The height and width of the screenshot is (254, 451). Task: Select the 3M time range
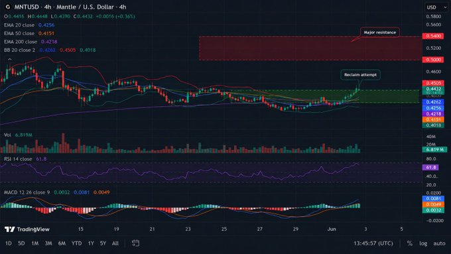48,243
